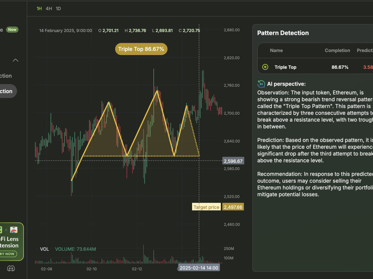Click the Pattern Detection heading

[283, 33]
